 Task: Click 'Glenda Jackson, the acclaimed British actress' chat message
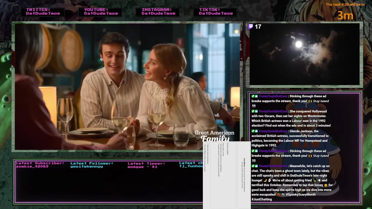(x=290, y=138)
